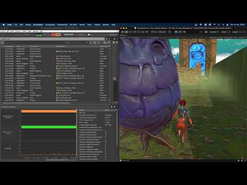This screenshot has height=185, width=247.
Task: Click Unity Pause button
Action: 180,32
